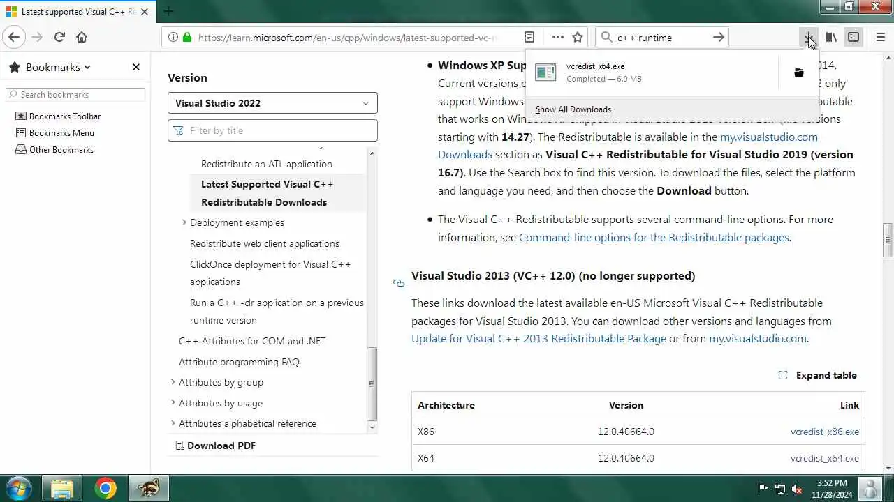The image size is (894, 502).
Task: Expand Attributes alphabetical reference node
Action: point(173,423)
